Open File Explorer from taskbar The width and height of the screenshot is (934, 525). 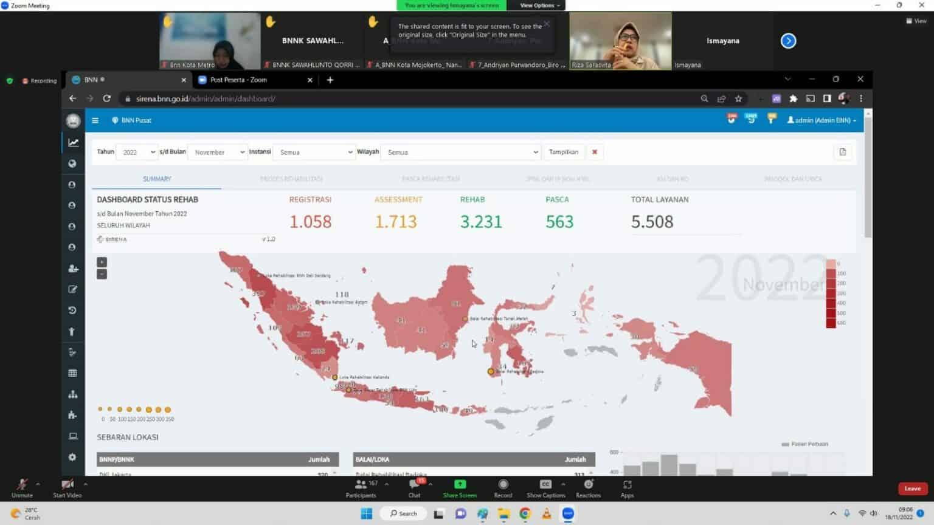pyautogui.click(x=503, y=513)
